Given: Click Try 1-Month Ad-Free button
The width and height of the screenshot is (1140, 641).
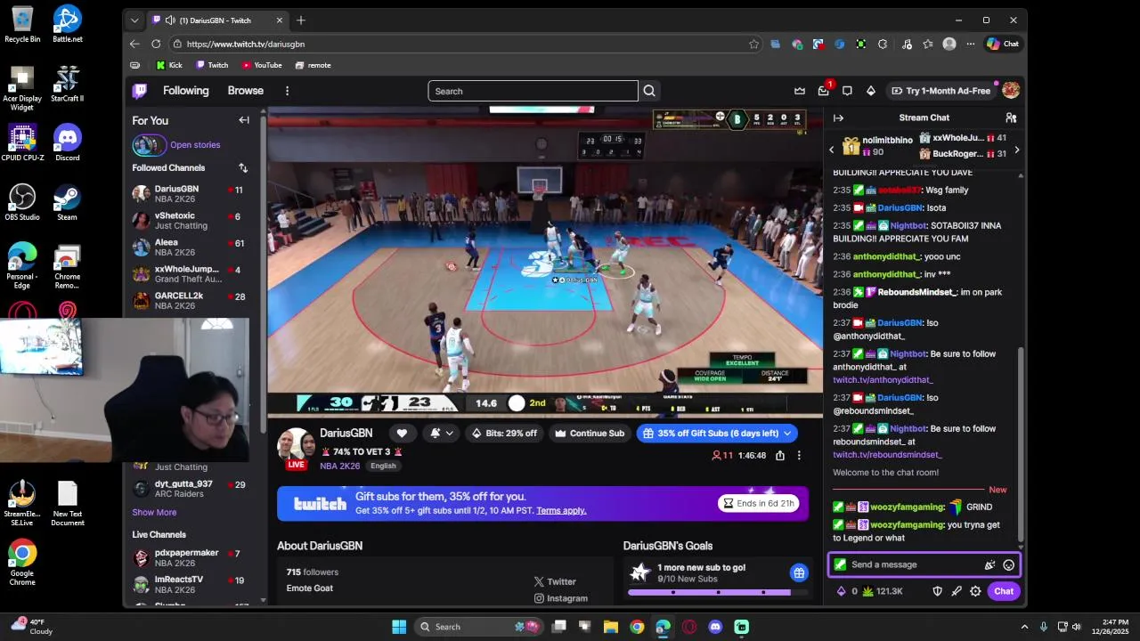Looking at the screenshot, I should [x=940, y=91].
